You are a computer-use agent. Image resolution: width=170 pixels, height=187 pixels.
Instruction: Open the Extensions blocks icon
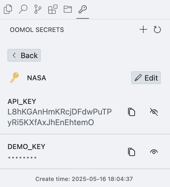coord(53,9)
